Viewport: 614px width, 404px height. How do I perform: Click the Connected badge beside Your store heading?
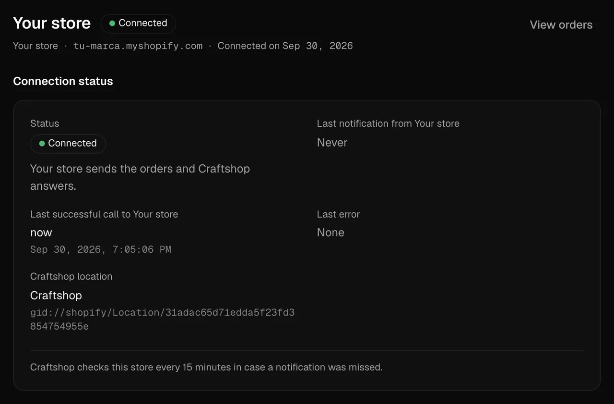(x=138, y=23)
